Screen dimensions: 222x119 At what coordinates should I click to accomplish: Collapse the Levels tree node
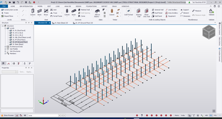point(5,28)
